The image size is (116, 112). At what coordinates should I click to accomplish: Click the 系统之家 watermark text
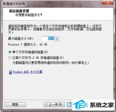pyautogui.click(x=102, y=105)
